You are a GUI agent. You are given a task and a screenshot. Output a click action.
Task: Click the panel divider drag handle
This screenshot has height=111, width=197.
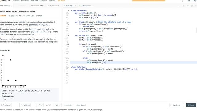click(62, 47)
